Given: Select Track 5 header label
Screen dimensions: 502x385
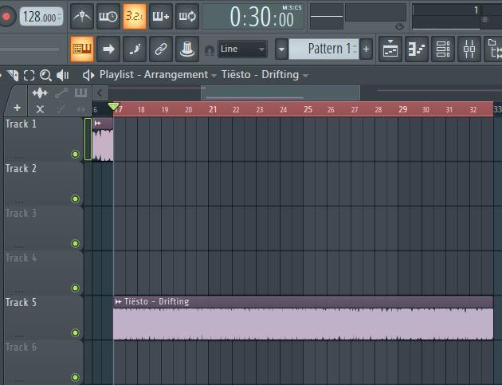Looking at the screenshot, I should pyautogui.click(x=22, y=302).
